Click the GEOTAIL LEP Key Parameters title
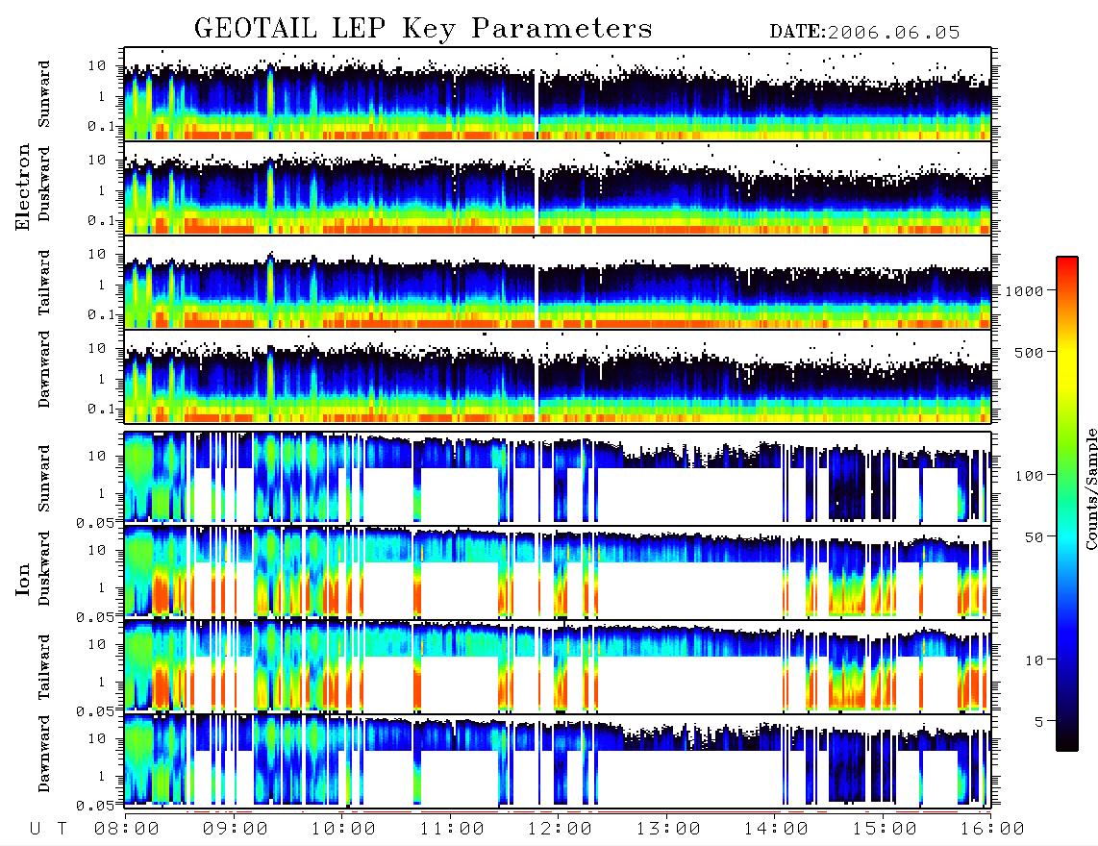This screenshot has width=1098, height=846. [423, 30]
